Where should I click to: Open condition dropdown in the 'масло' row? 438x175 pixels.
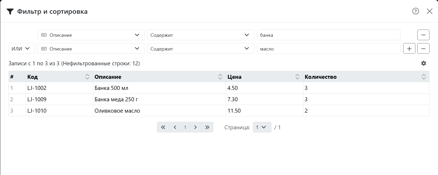click(x=201, y=49)
